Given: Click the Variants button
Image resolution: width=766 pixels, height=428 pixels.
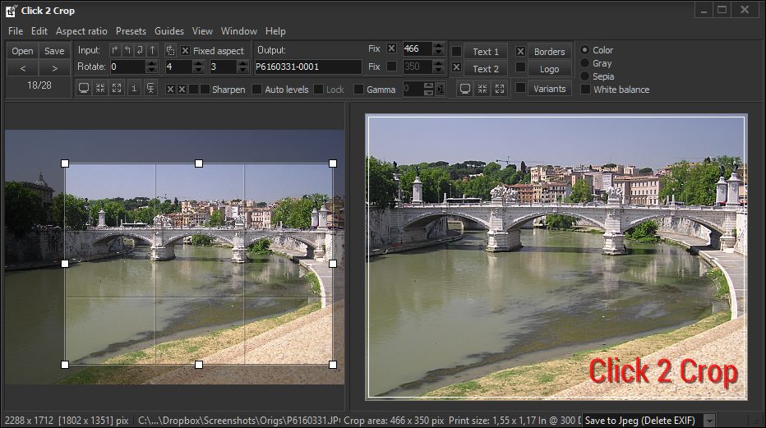Looking at the screenshot, I should click(550, 89).
